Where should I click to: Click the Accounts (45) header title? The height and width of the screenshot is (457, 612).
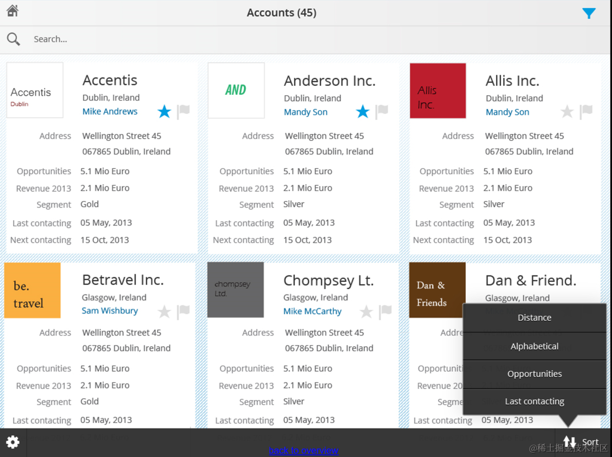(281, 13)
